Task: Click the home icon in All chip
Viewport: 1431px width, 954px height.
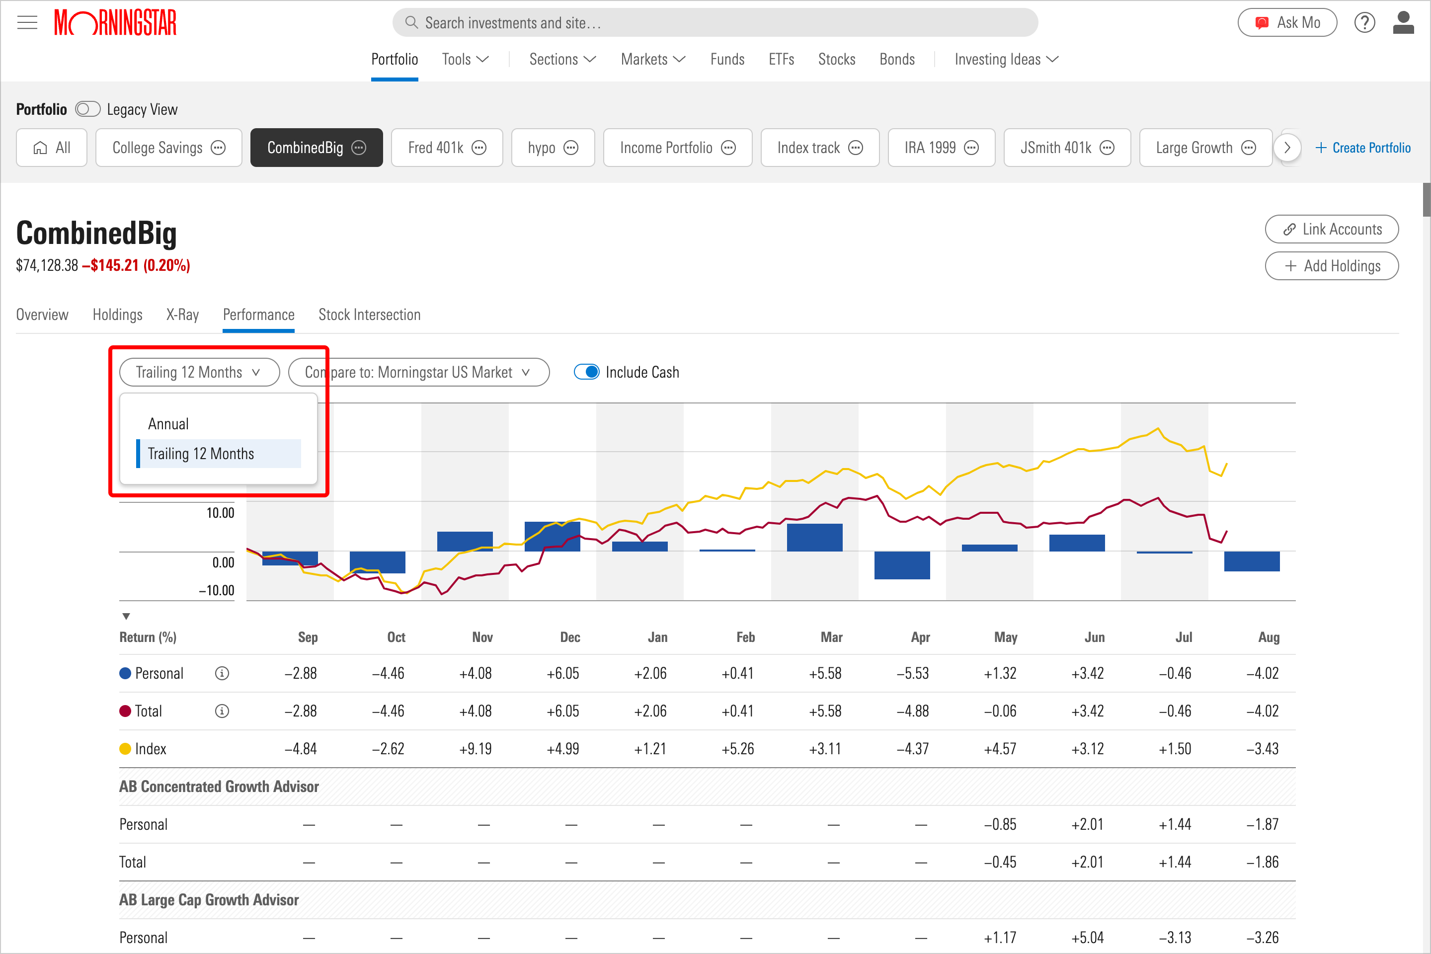Action: click(x=40, y=148)
